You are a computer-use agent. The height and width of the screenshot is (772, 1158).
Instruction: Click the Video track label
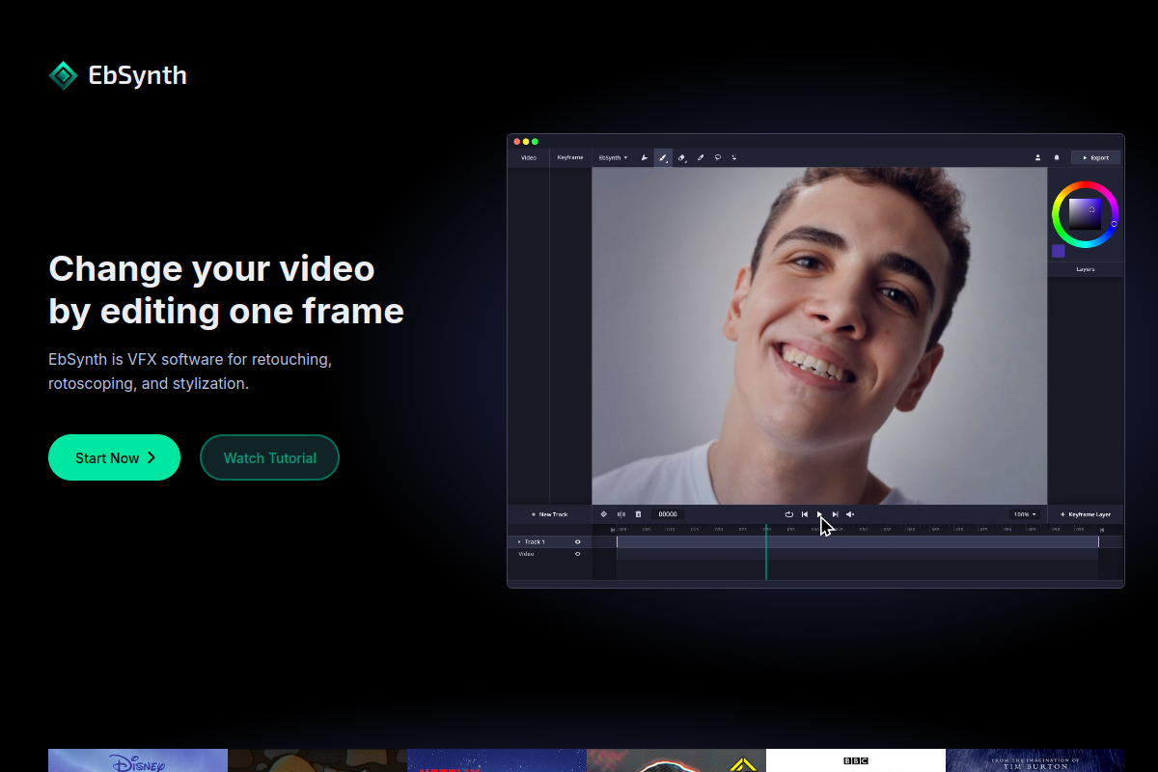(526, 554)
